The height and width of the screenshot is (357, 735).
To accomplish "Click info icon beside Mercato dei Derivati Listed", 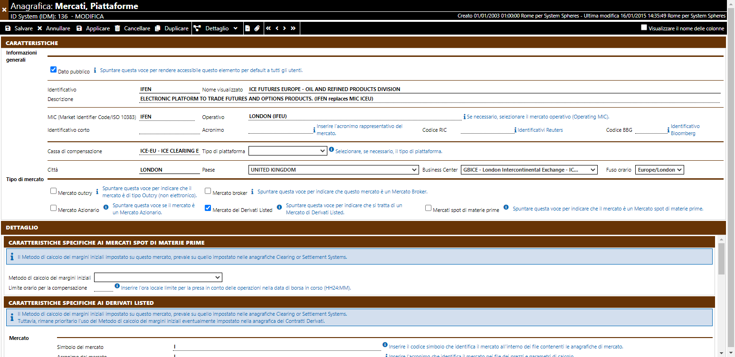I will pyautogui.click(x=279, y=207).
